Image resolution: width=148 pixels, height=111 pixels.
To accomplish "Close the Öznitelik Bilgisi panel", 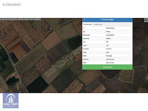I will pyautogui.click(x=131, y=20).
